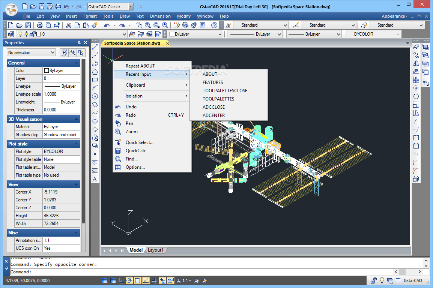The width and height of the screenshot is (433, 288).
Task: Click the Linetype scale value 1.0000
Action: pos(61,94)
